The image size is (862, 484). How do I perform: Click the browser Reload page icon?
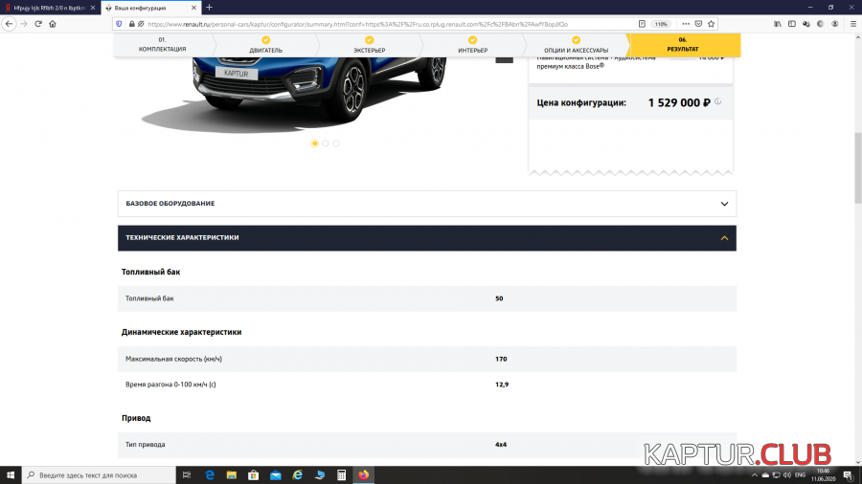(x=38, y=23)
